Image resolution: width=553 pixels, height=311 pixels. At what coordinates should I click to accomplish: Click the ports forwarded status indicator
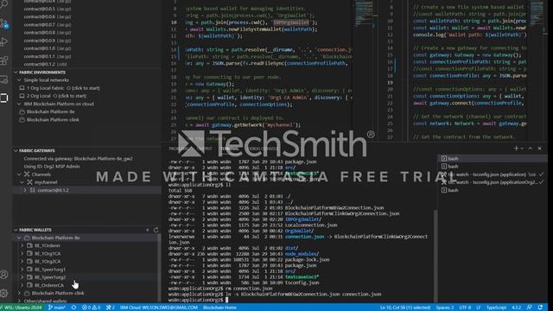pos(111,308)
